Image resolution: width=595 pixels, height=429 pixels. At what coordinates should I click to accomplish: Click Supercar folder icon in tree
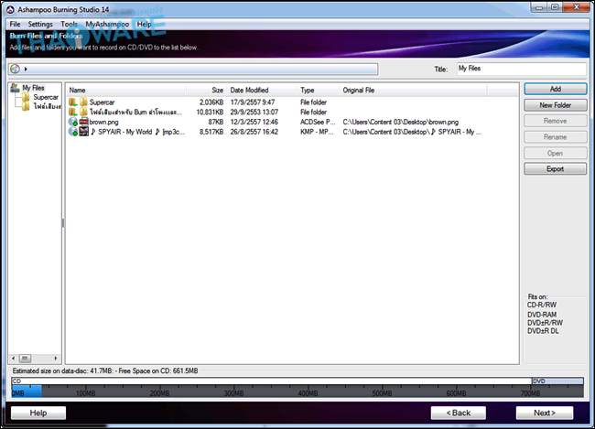click(26, 98)
